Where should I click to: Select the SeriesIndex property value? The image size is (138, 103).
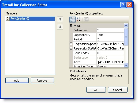tap(110, 53)
